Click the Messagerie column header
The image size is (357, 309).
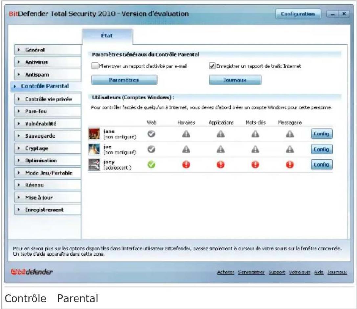(x=290, y=122)
